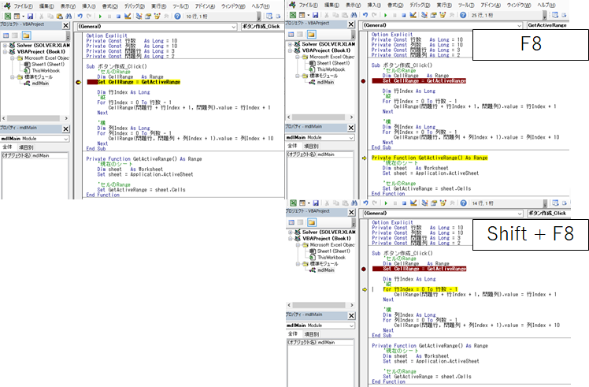Image resolution: width=589 pixels, height=387 pixels.
Task: Click Save icon in Shift+F8 window toolbar
Action: click(316, 203)
